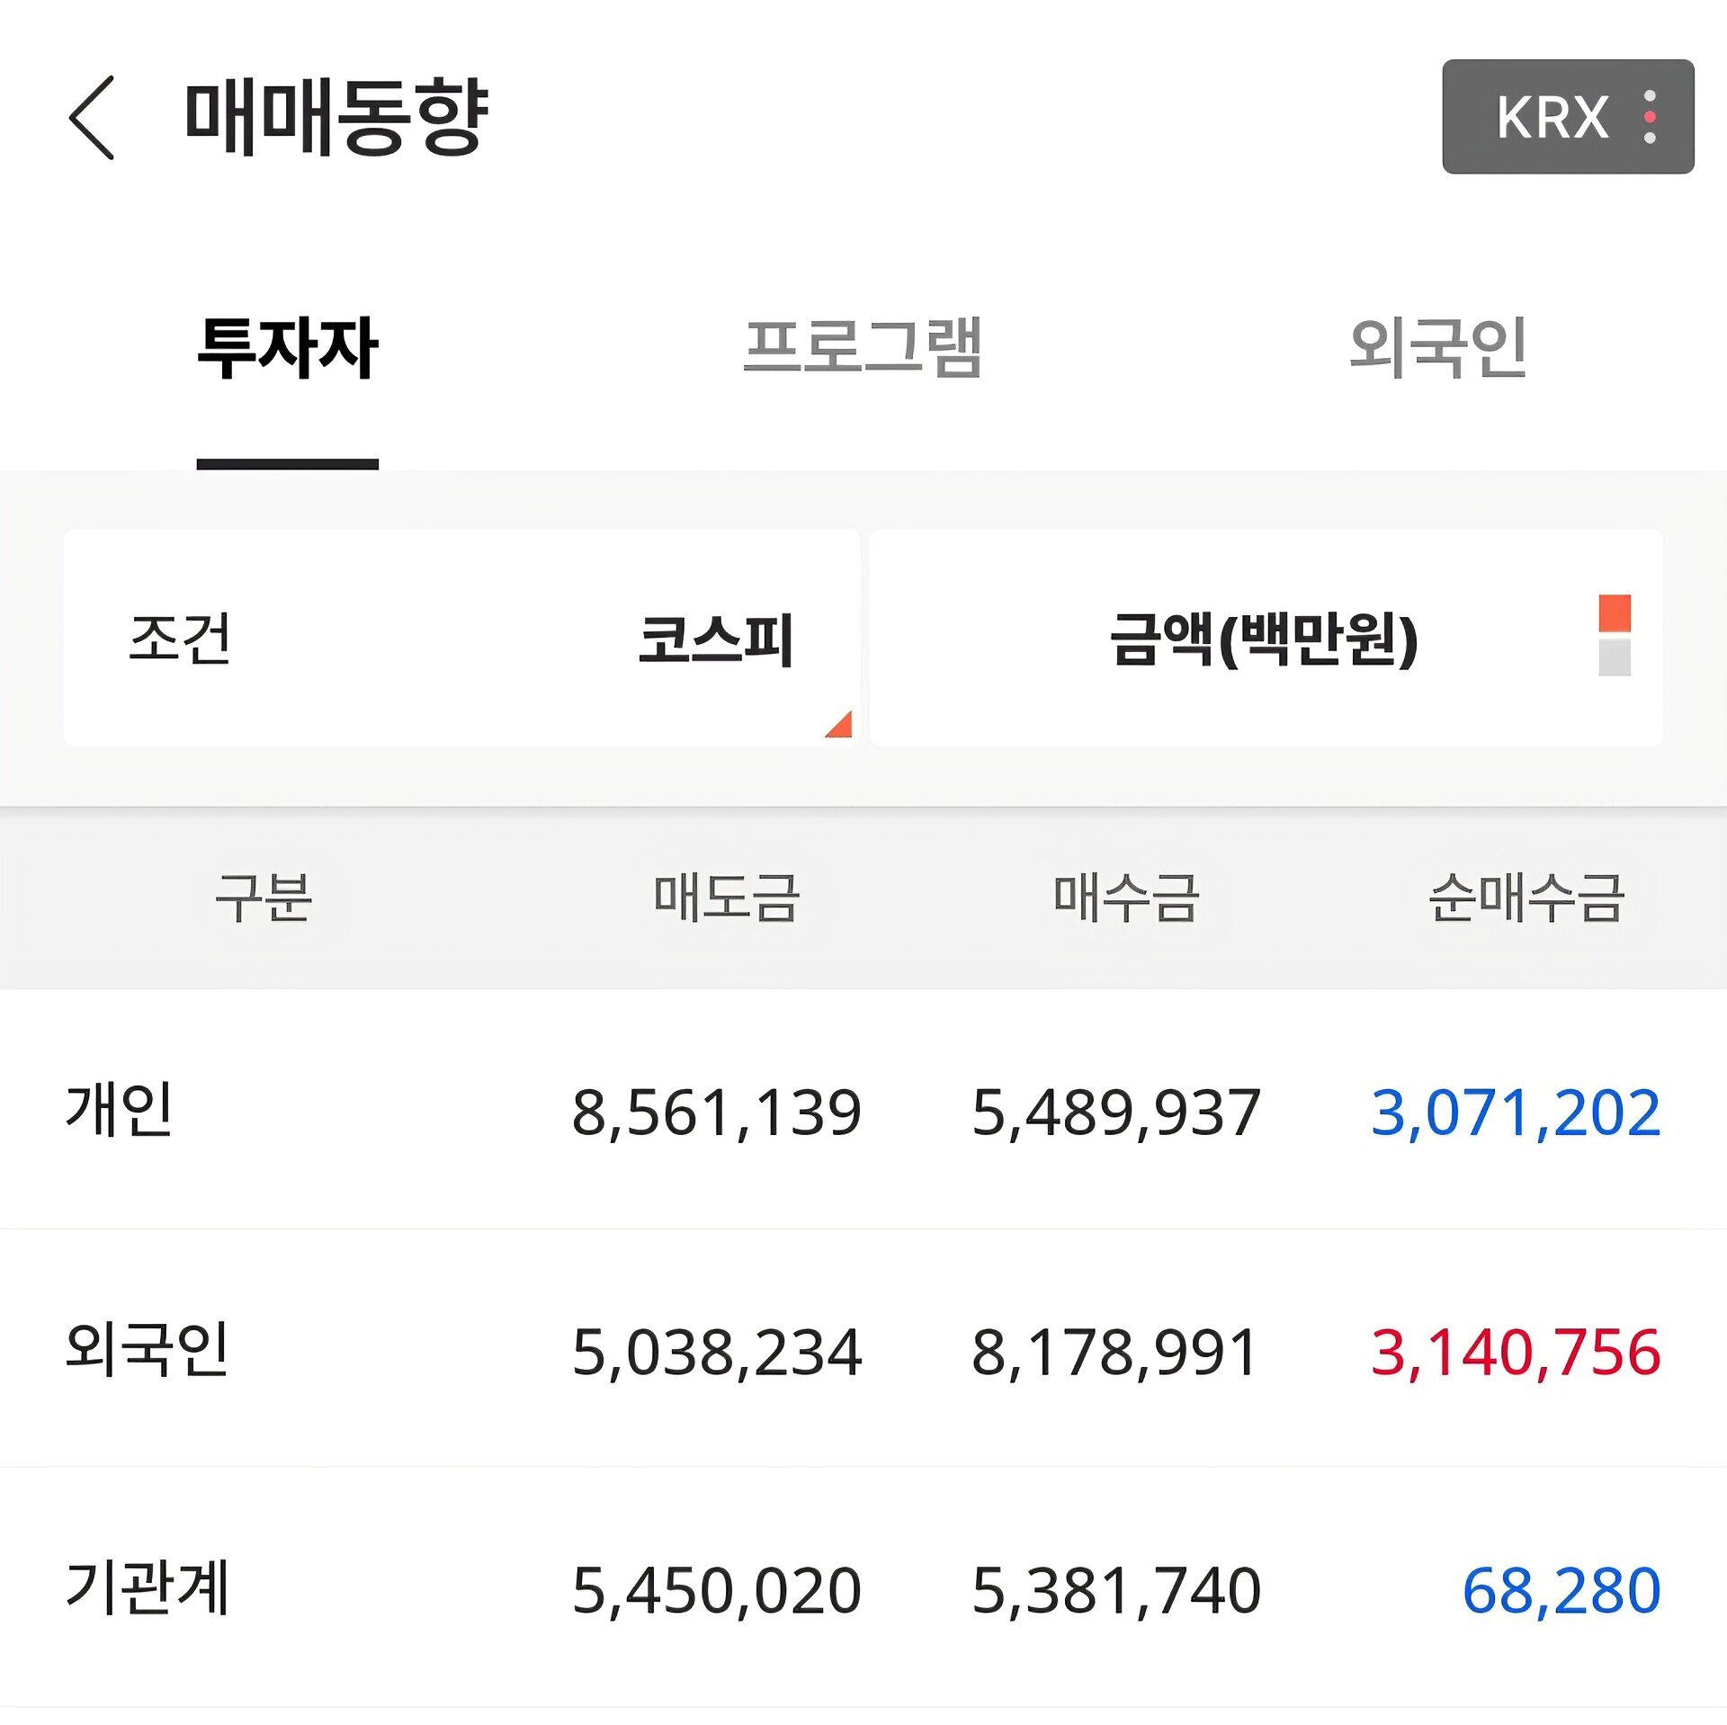Open the KRX three-dot menu icon
This screenshot has height=1725, width=1727.
coord(1649,117)
